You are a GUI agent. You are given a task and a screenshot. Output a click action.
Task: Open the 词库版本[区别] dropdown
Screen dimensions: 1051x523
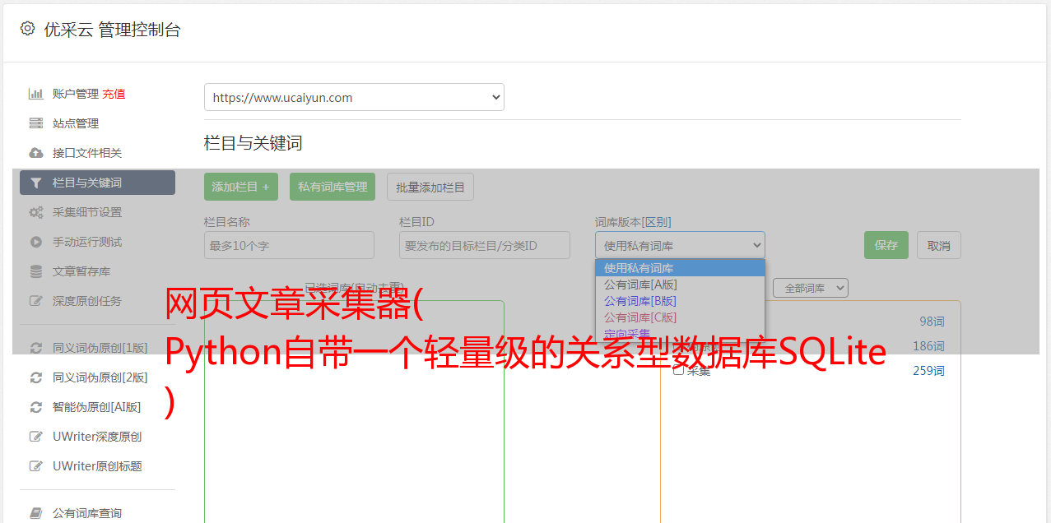(x=680, y=245)
